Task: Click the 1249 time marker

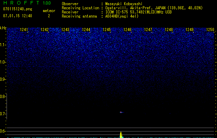Action: point(189,30)
